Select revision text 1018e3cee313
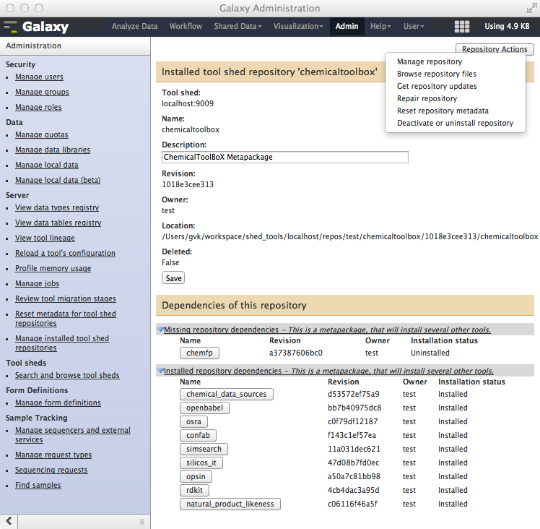 pyautogui.click(x=188, y=184)
